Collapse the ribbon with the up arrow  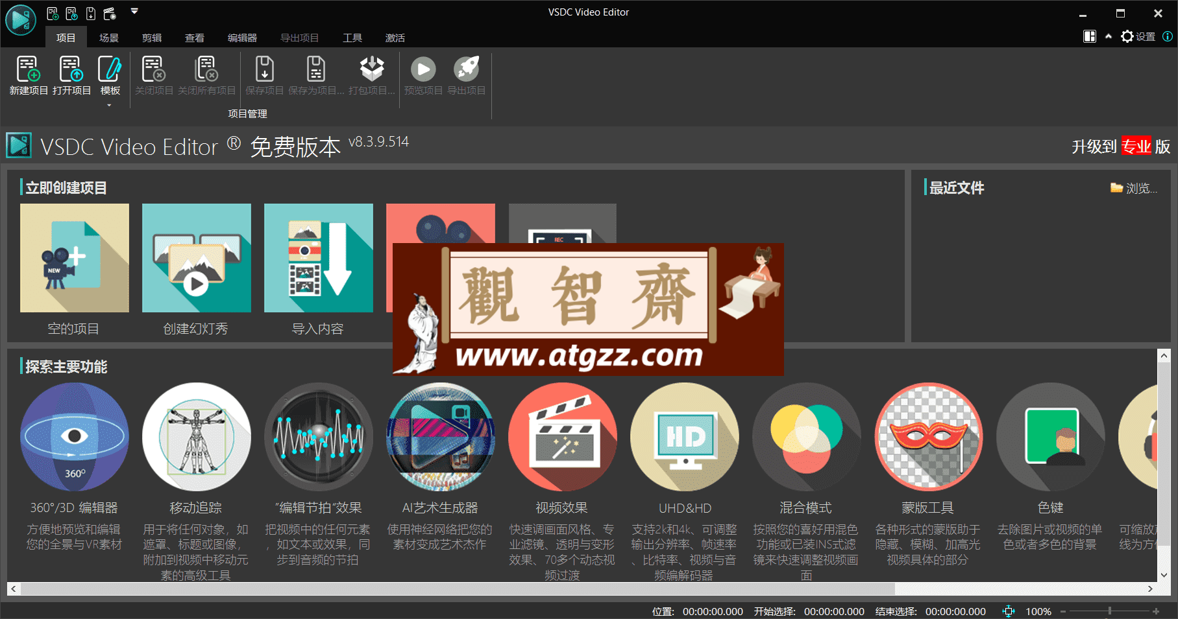pos(1109,36)
